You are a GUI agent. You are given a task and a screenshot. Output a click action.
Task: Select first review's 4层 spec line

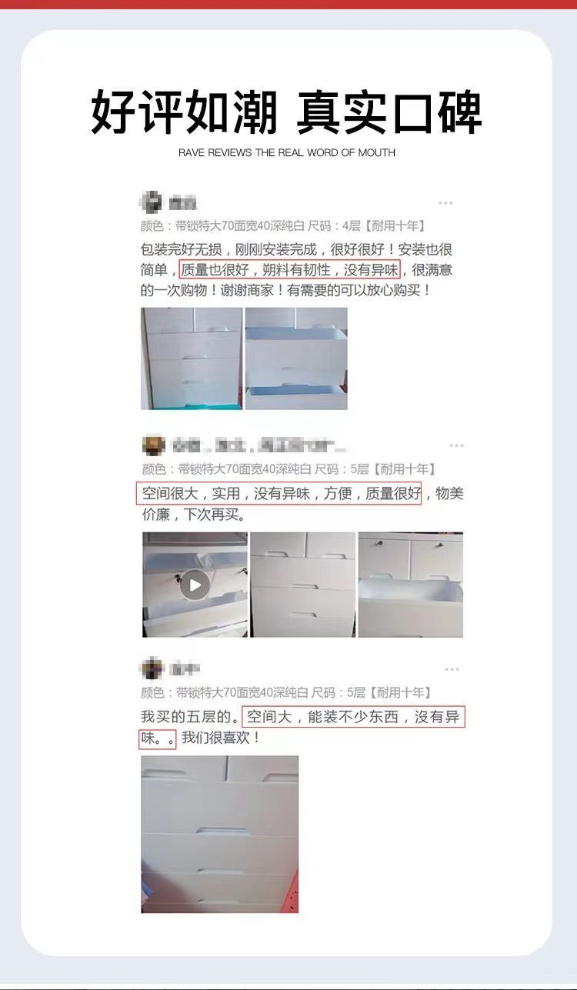(x=283, y=226)
